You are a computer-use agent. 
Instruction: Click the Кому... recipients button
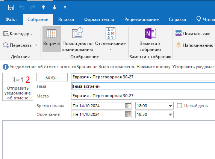pyautogui.click(x=52, y=77)
